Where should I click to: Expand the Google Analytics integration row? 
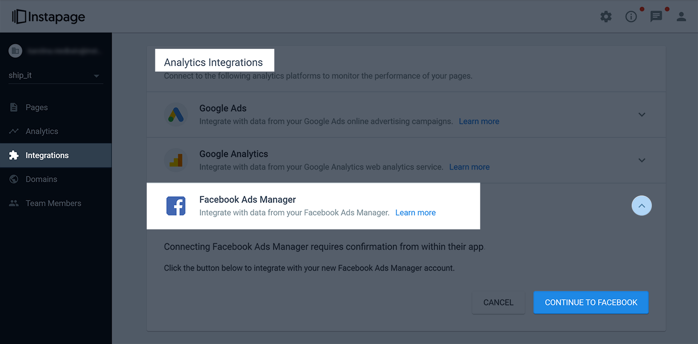(642, 160)
